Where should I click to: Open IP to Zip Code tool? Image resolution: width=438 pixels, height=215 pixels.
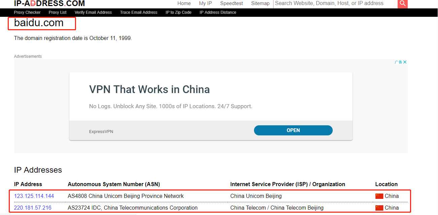pyautogui.click(x=178, y=12)
